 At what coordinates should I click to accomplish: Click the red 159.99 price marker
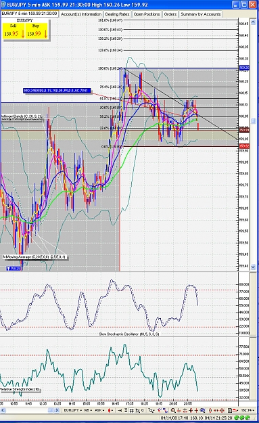tap(244, 130)
